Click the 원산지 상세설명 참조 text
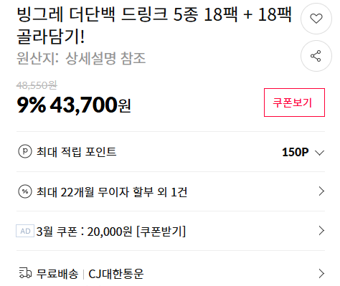This screenshot has width=340, height=286. click(x=81, y=58)
